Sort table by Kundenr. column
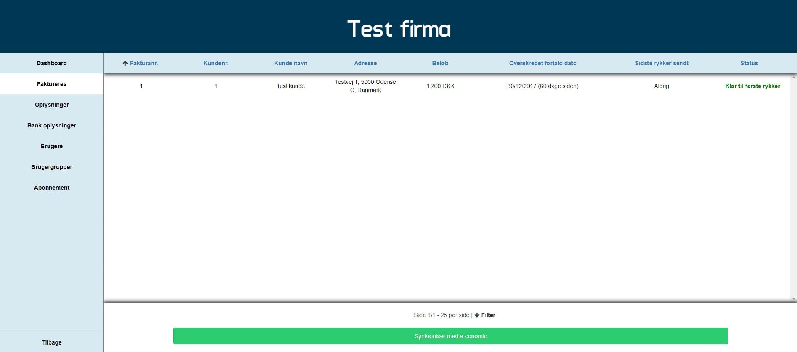 [216, 63]
